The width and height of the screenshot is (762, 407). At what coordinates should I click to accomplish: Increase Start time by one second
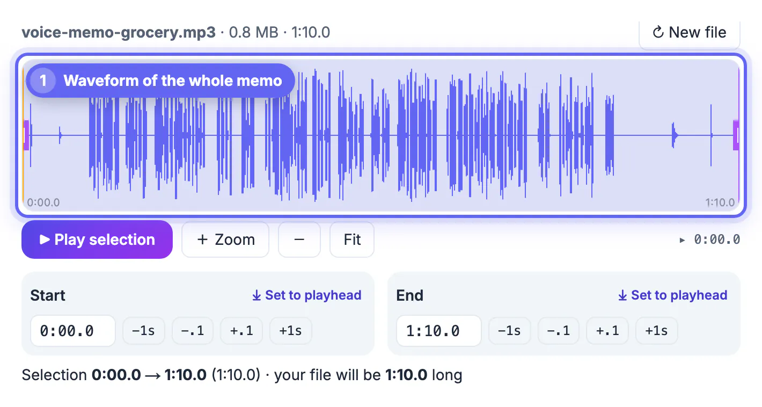291,331
